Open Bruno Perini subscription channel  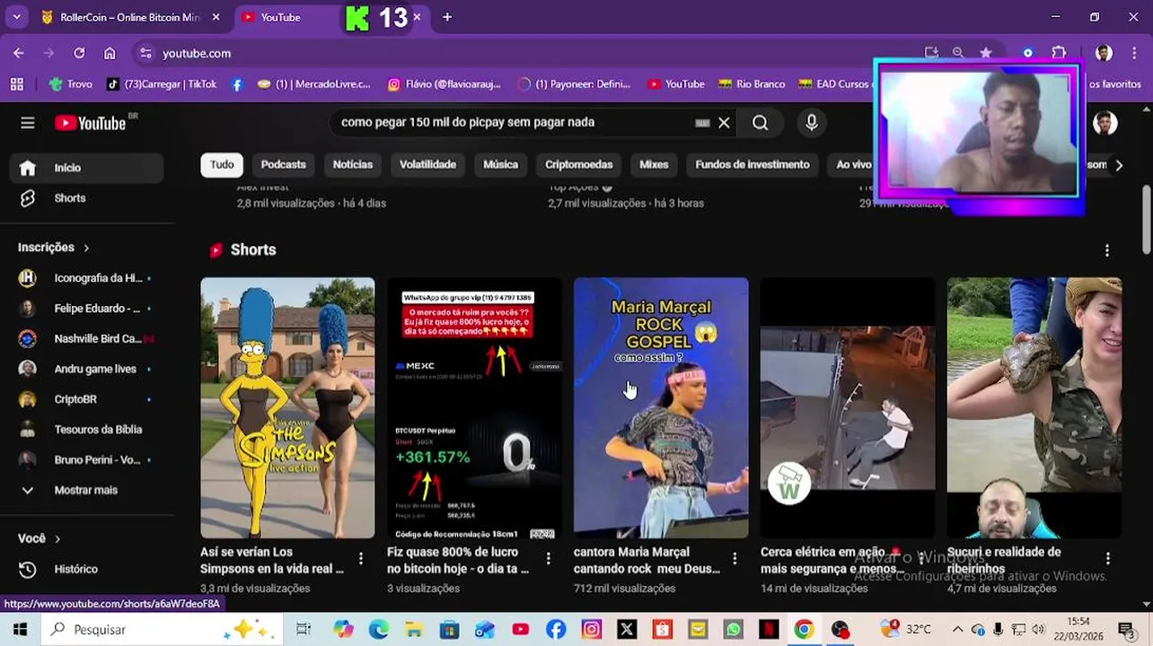pos(87,460)
